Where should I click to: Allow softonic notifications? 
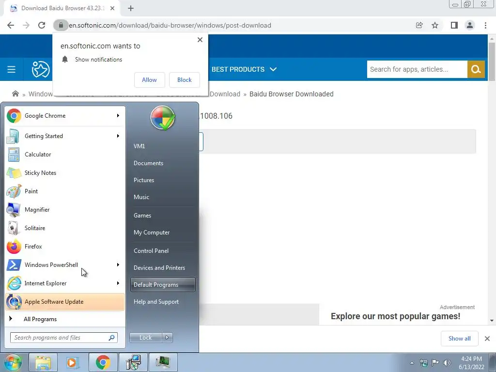pyautogui.click(x=149, y=80)
